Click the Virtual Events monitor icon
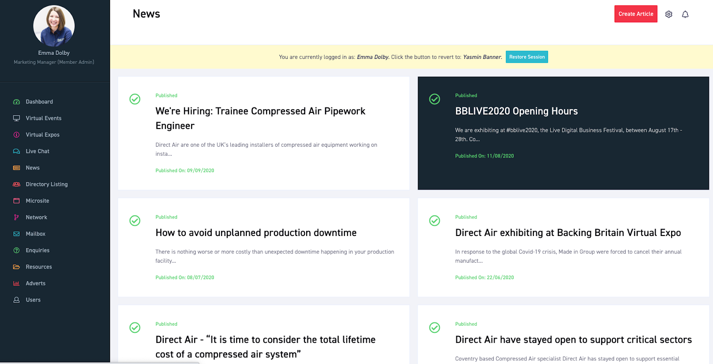 (16, 118)
